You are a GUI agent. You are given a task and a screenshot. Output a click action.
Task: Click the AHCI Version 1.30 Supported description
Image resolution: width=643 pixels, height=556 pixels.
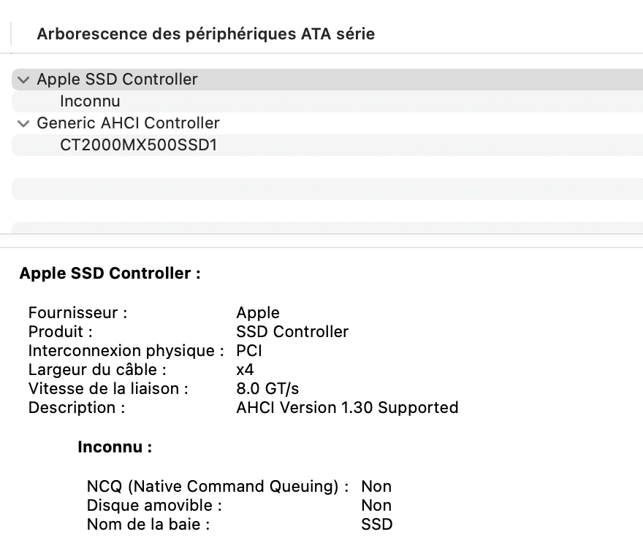347,408
